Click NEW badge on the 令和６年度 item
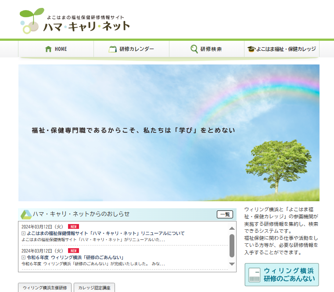The image size is (334, 292). pos(73,251)
